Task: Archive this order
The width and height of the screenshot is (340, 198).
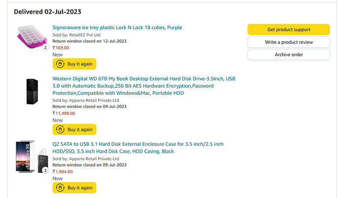Action: 289,55
